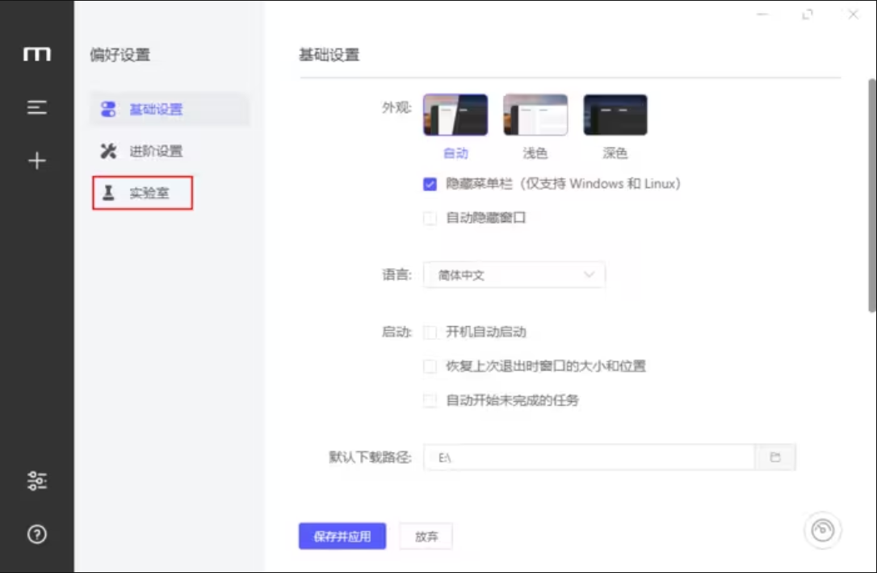Choose the 深色 dark theme thumbnail
877x573 pixels.
[x=615, y=115]
